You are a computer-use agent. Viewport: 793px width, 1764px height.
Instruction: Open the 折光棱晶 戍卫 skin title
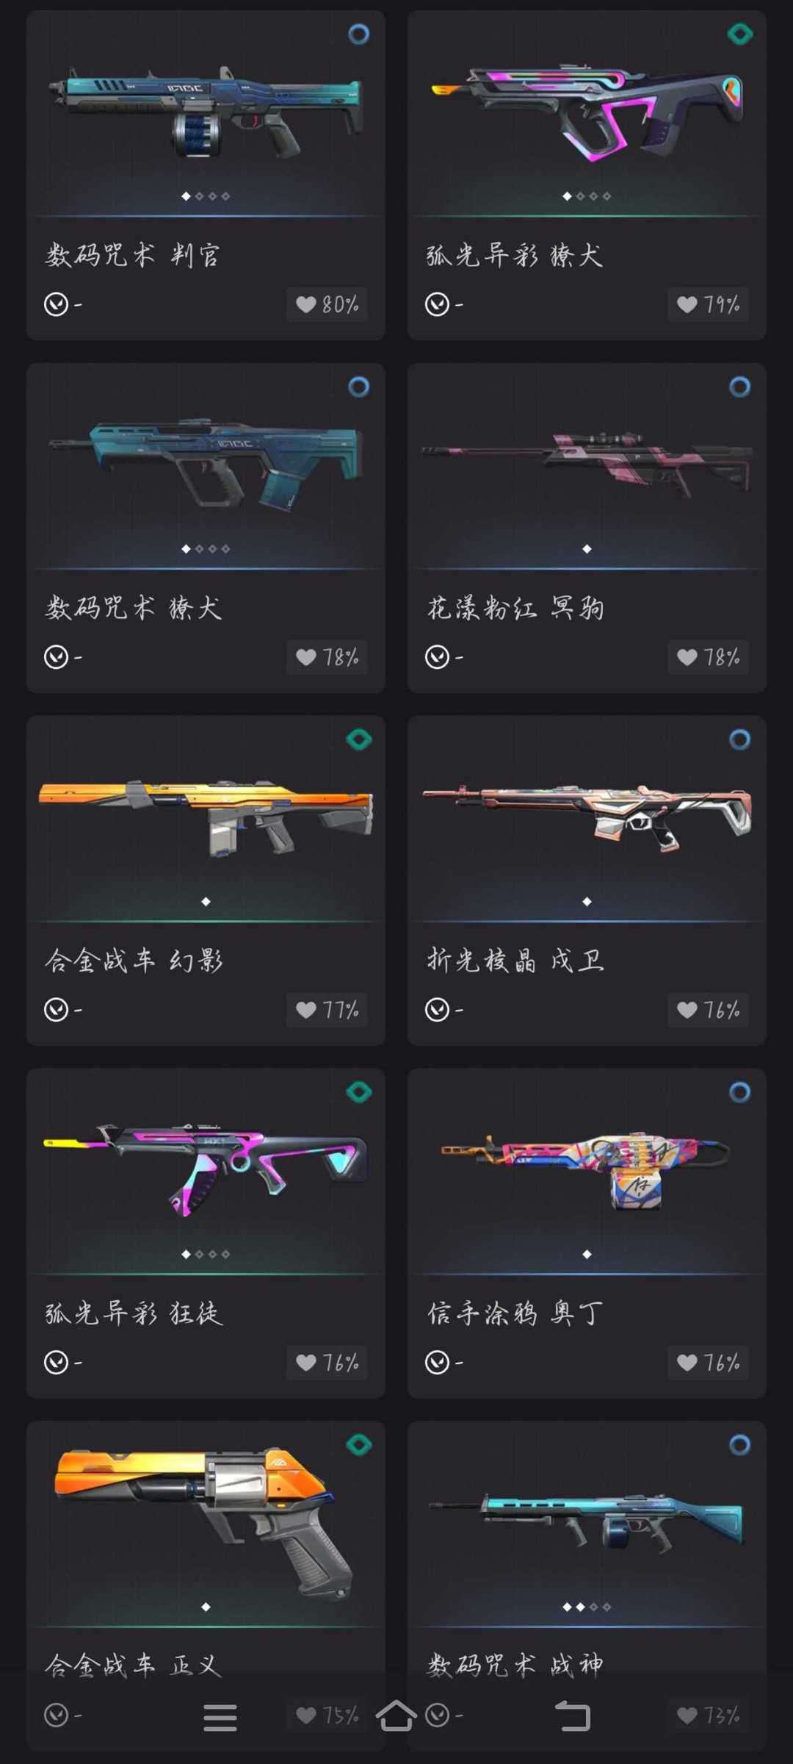[x=515, y=960]
